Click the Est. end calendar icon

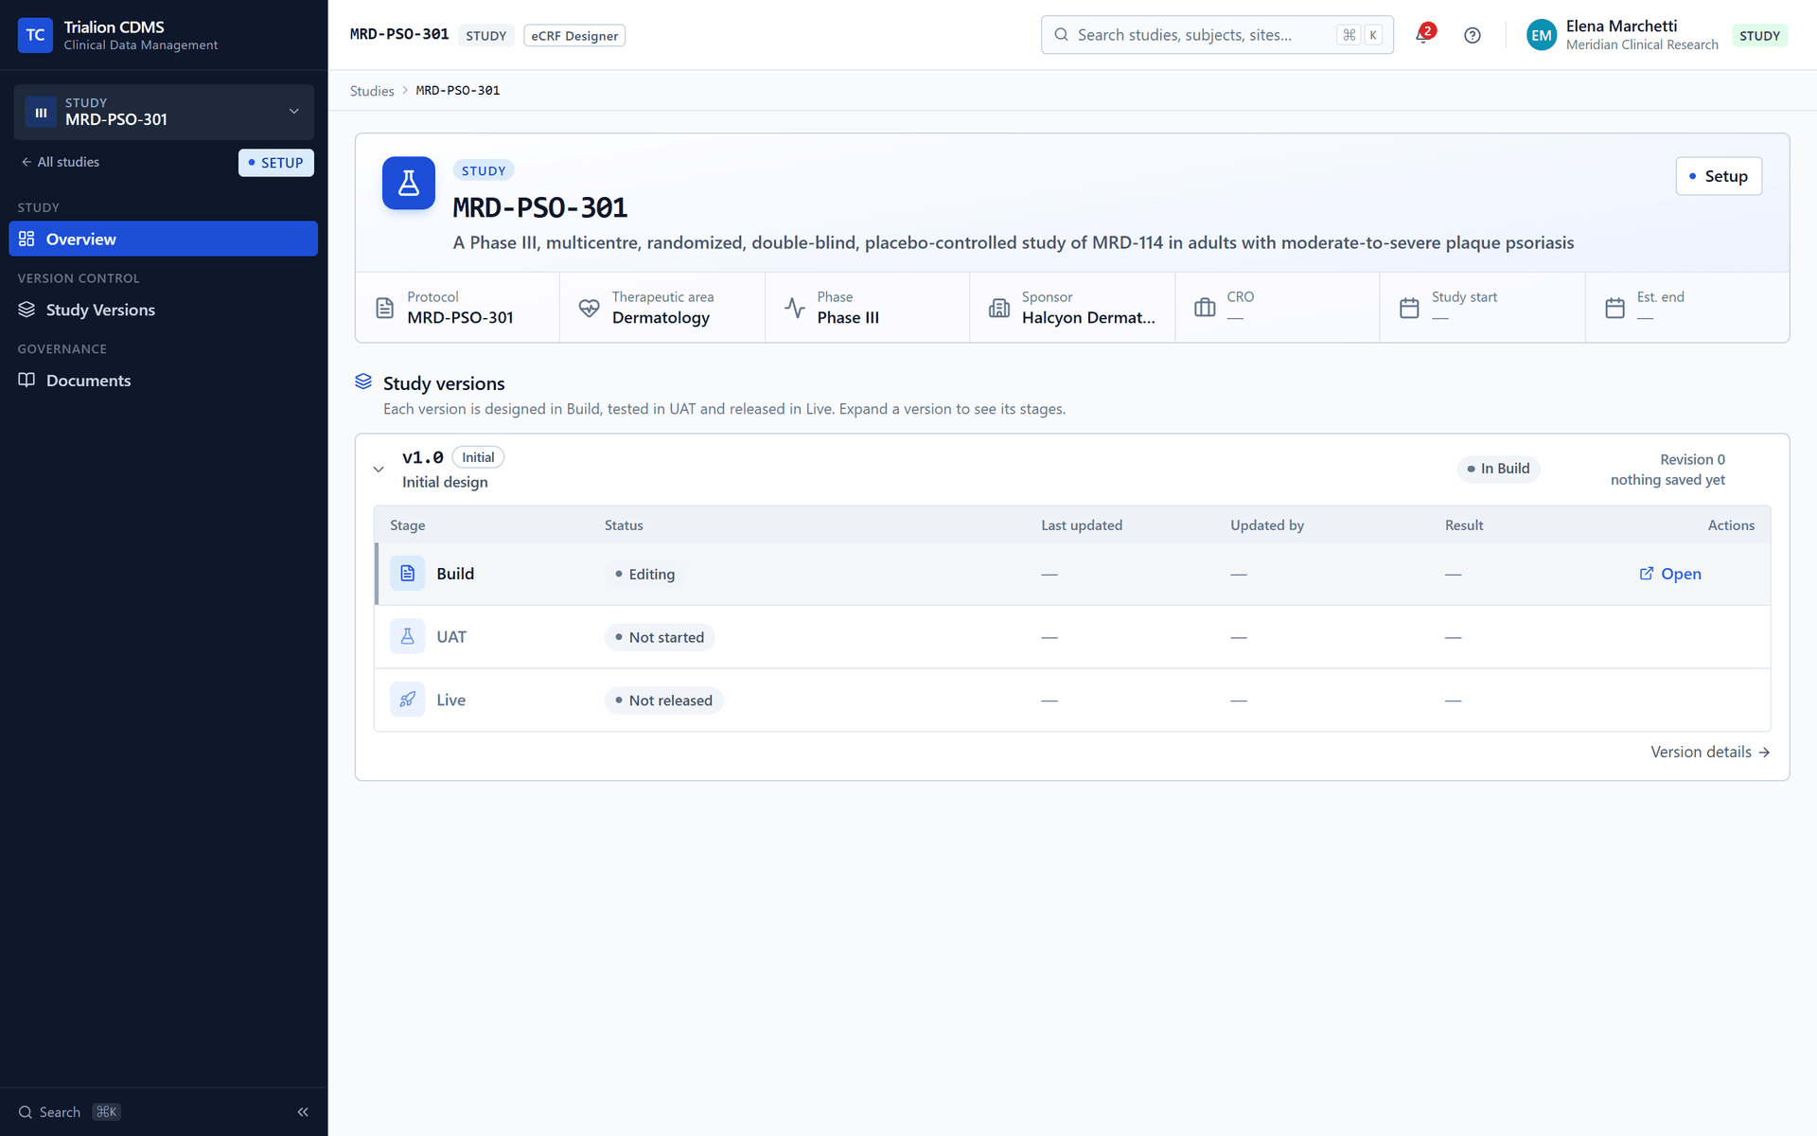(1614, 308)
